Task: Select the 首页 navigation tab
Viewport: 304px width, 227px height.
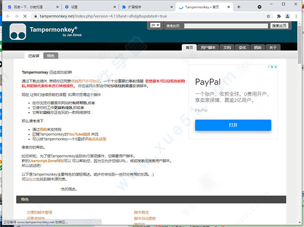Action: (189, 48)
